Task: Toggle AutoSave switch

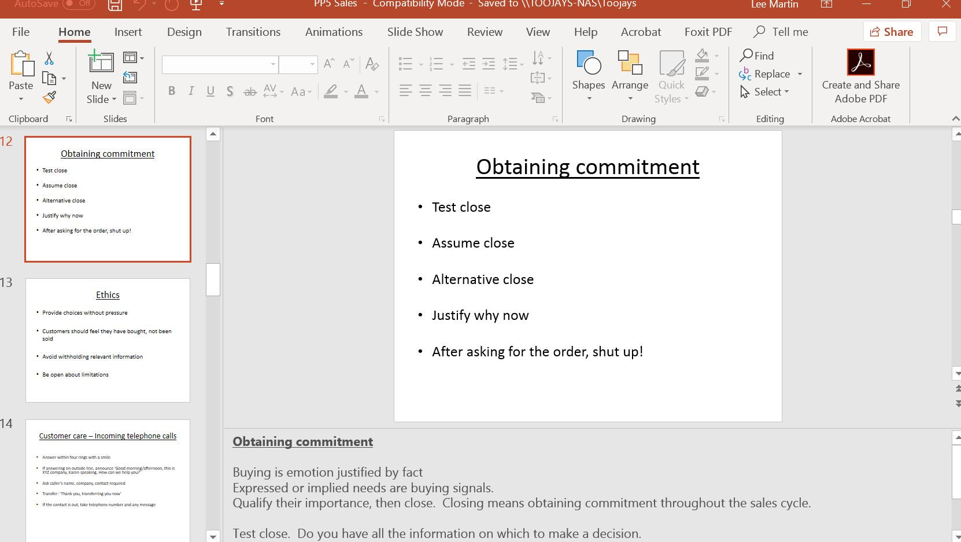Action: (x=79, y=4)
